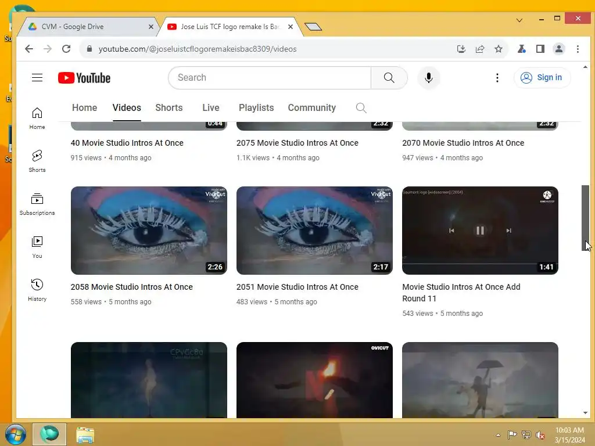Open the You section in sidebar
Image resolution: width=595 pixels, height=446 pixels.
(x=37, y=247)
